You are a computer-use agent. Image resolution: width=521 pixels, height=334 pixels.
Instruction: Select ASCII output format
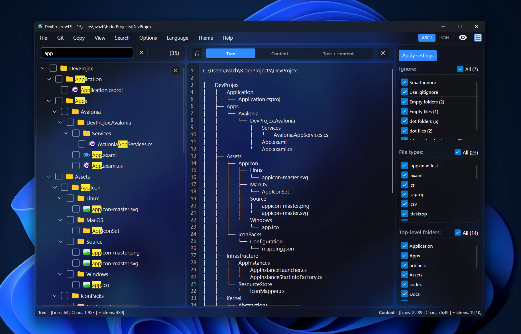point(427,38)
